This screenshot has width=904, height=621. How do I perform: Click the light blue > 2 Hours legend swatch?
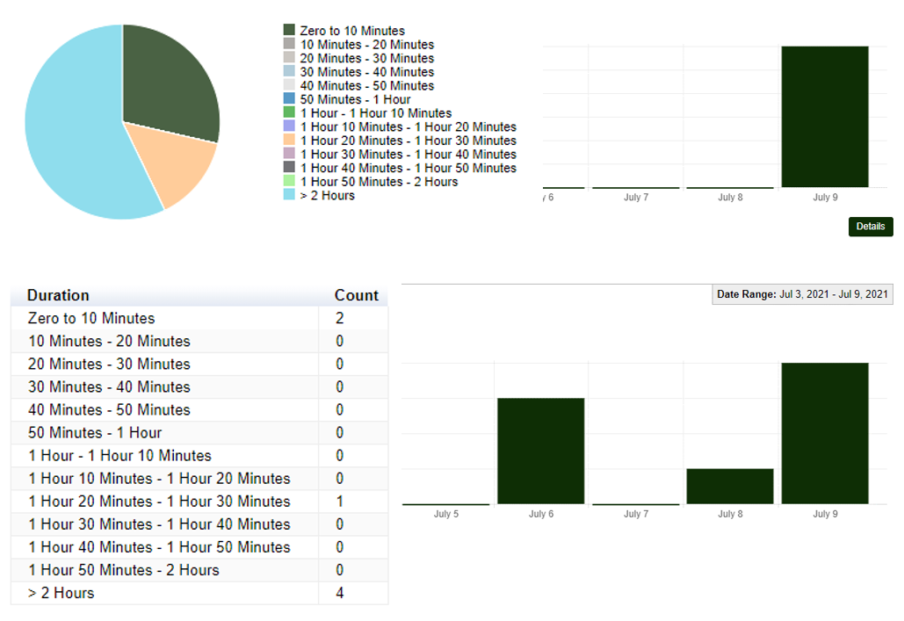289,195
